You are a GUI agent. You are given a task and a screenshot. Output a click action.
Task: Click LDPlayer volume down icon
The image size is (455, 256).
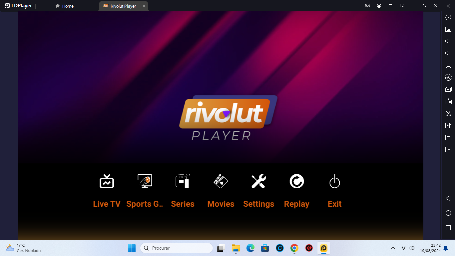[x=448, y=53]
